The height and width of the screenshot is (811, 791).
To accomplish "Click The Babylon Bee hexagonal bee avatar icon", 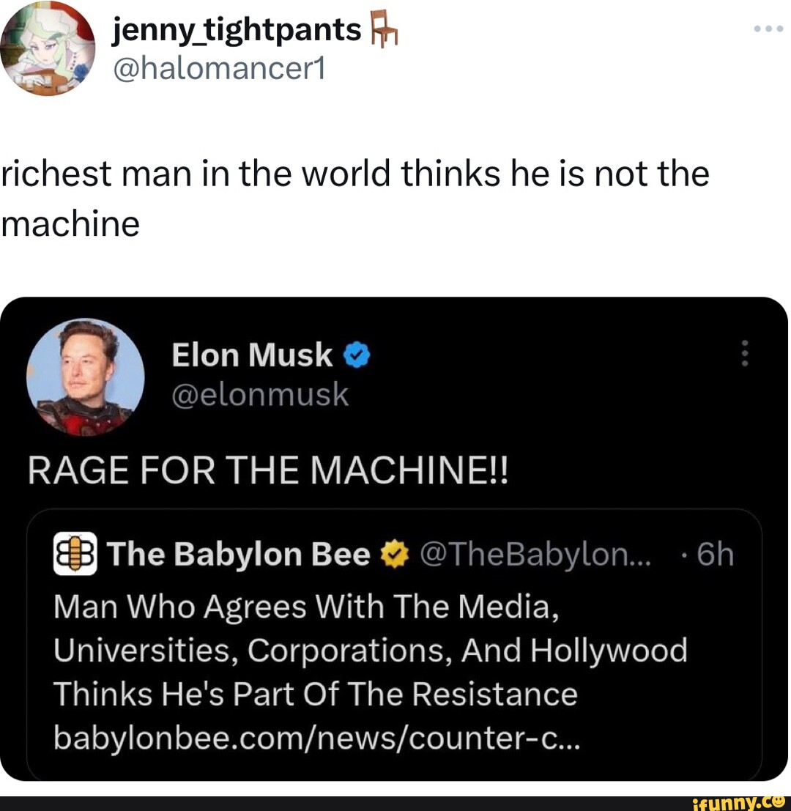I will click(76, 555).
